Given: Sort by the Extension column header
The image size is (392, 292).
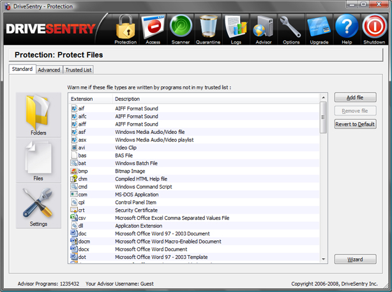Looking at the screenshot, I should (x=91, y=99).
